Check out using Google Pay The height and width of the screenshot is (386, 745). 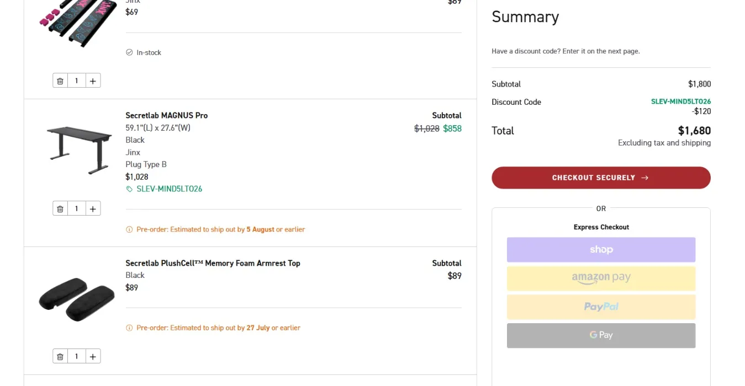click(x=601, y=335)
